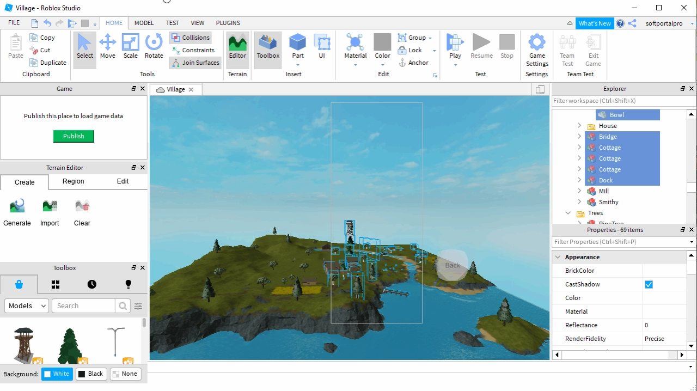The image size is (697, 391).
Task: Open Toolbox Marketplace tab
Action: click(x=19, y=284)
